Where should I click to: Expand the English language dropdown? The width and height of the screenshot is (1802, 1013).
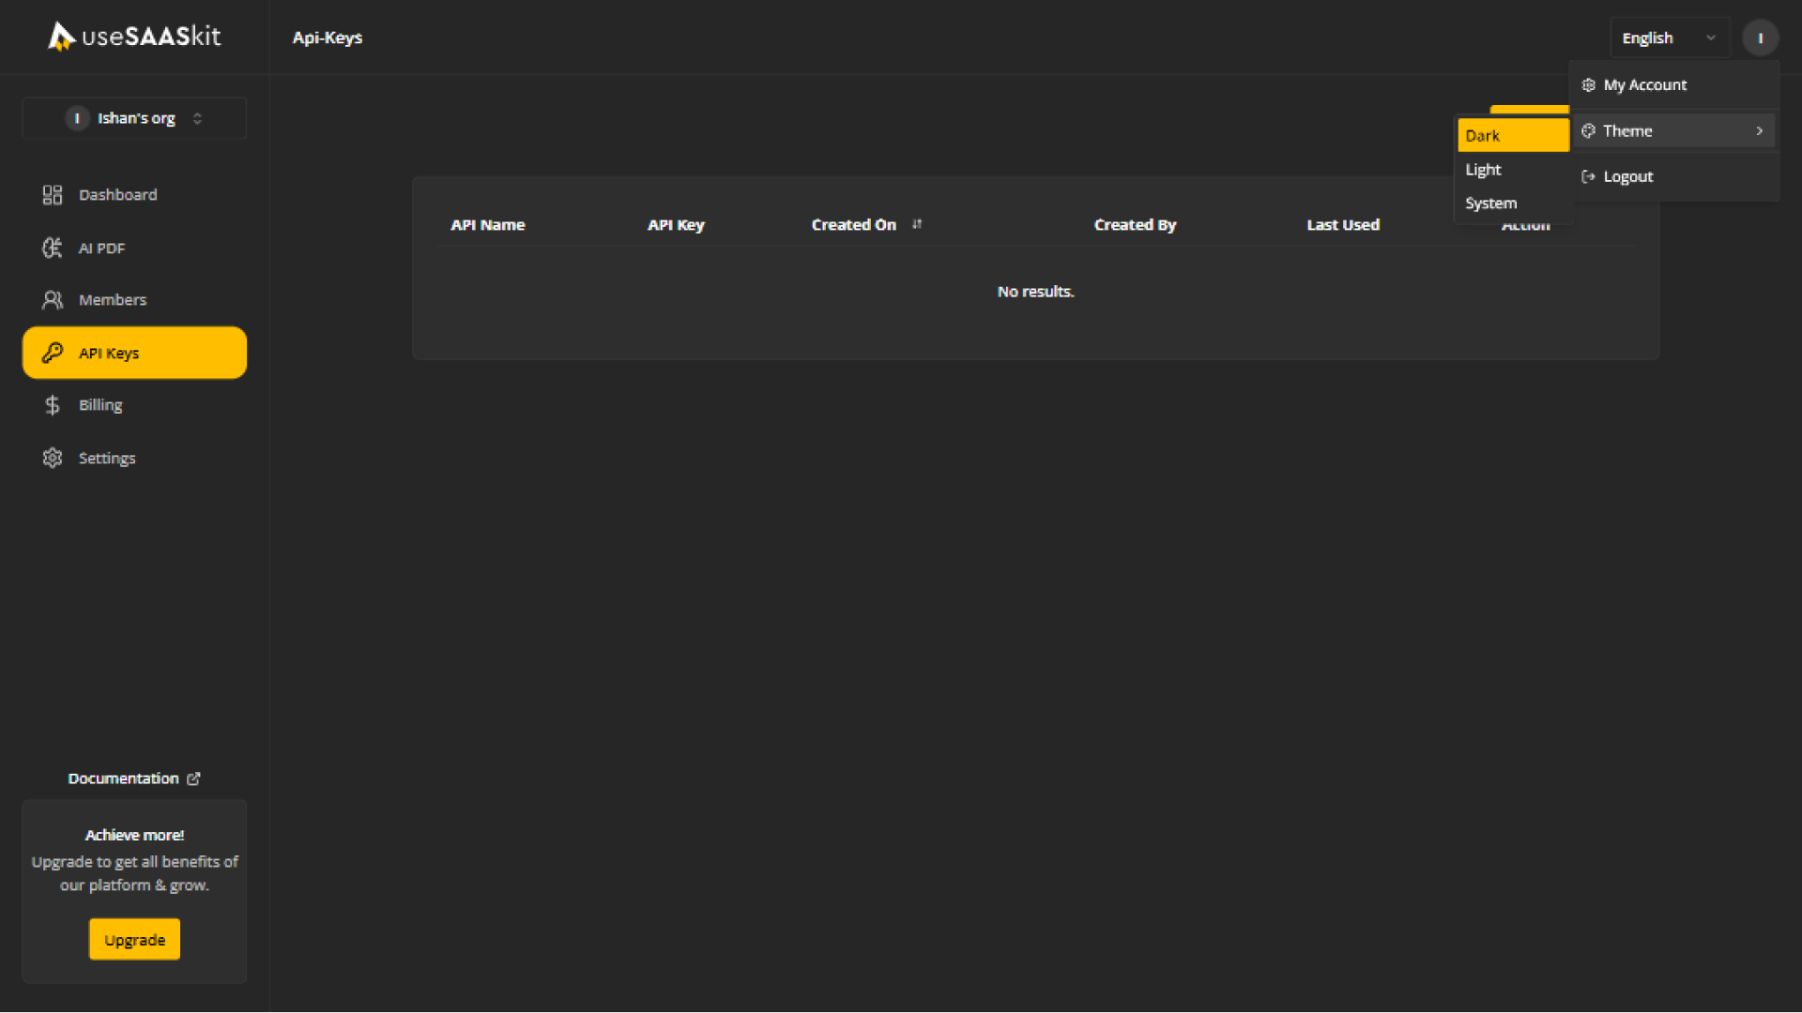[1670, 38]
